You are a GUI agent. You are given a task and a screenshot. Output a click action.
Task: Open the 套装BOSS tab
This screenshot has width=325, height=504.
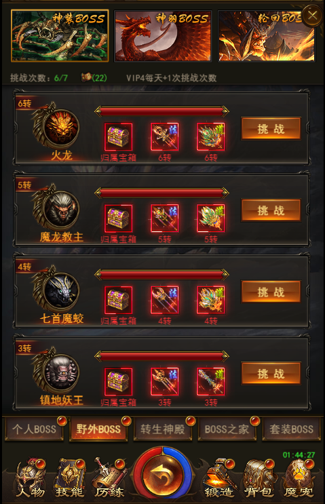click(291, 429)
